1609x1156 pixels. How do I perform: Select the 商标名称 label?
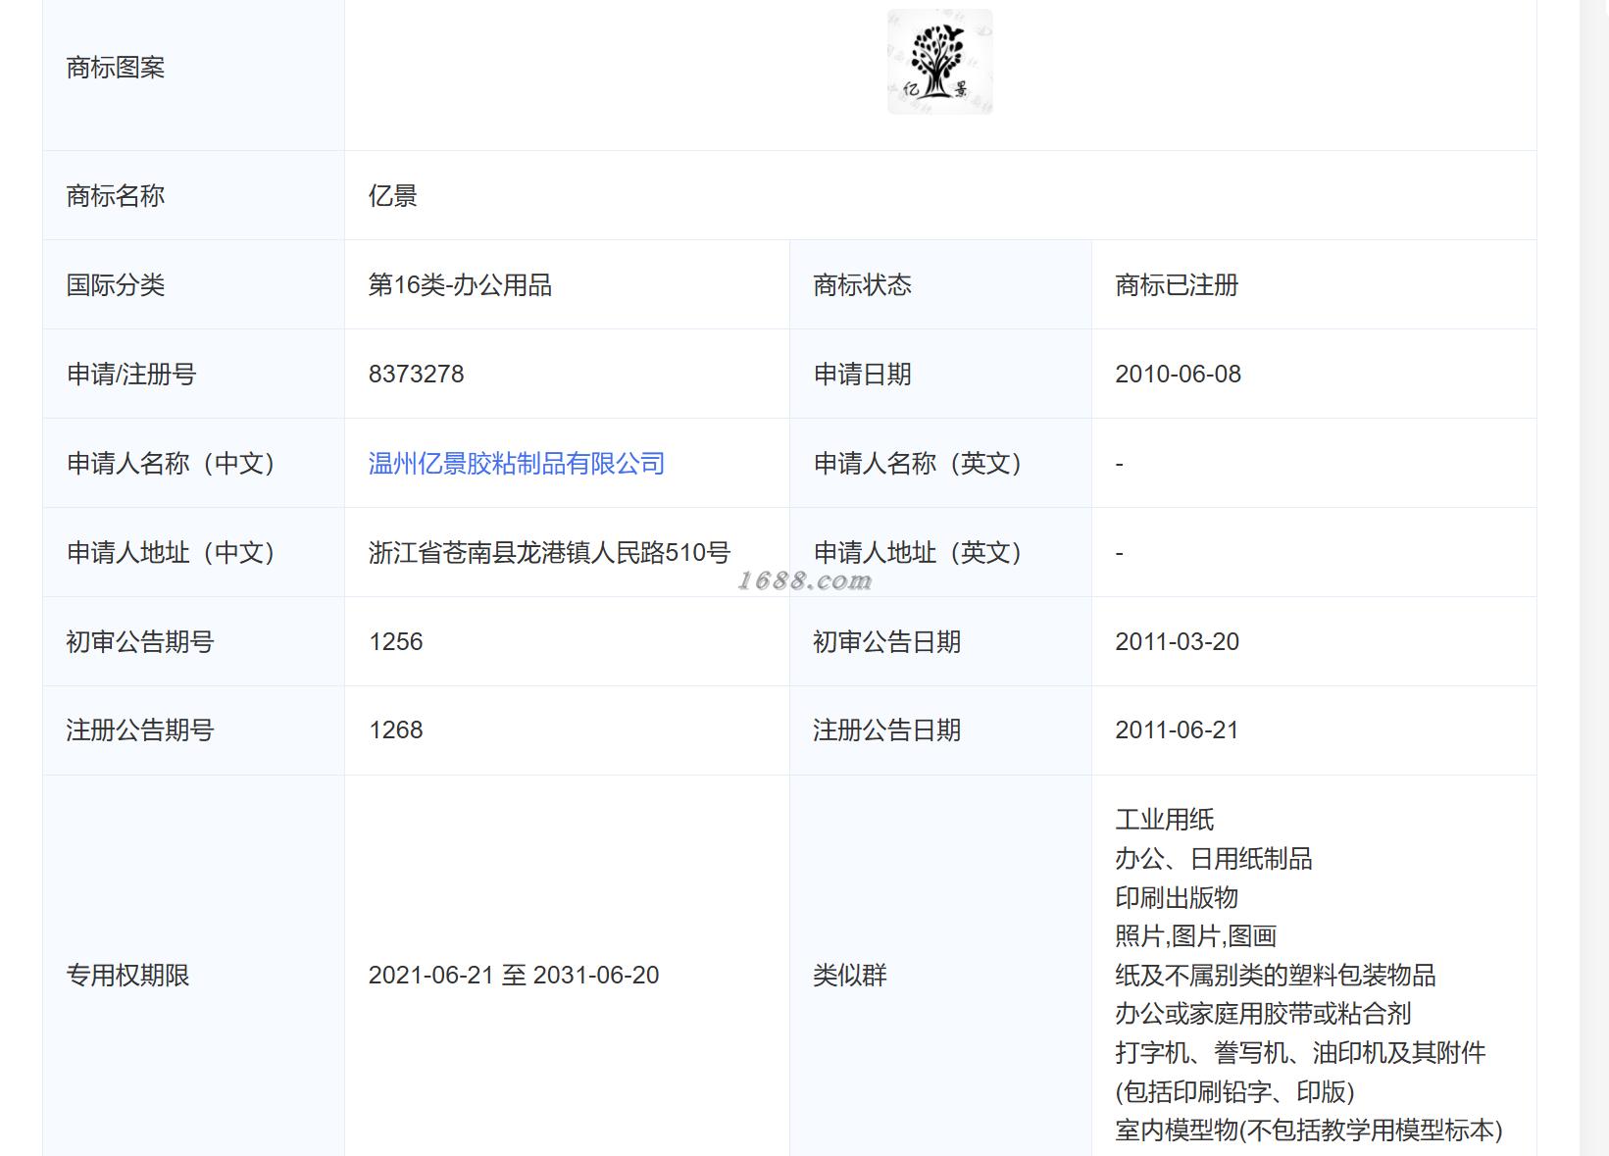[116, 195]
